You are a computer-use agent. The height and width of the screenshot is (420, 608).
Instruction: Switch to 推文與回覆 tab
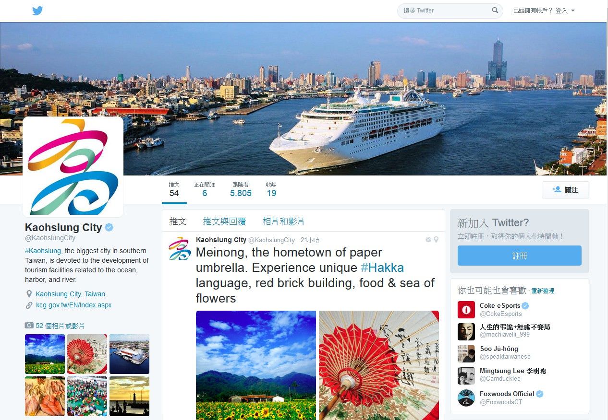click(224, 221)
